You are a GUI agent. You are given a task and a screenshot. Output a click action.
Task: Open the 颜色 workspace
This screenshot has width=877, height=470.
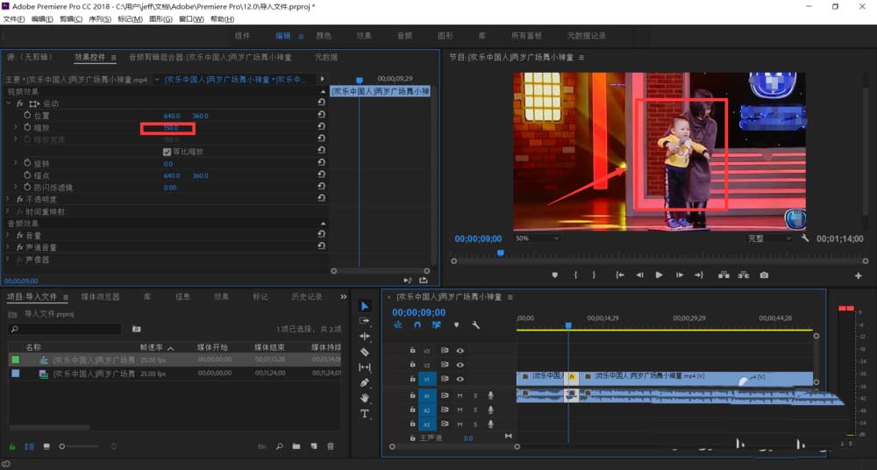tap(324, 36)
